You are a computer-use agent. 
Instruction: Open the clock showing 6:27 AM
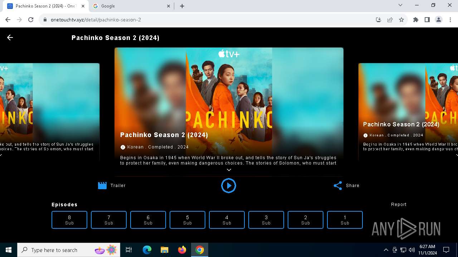[x=428, y=250]
